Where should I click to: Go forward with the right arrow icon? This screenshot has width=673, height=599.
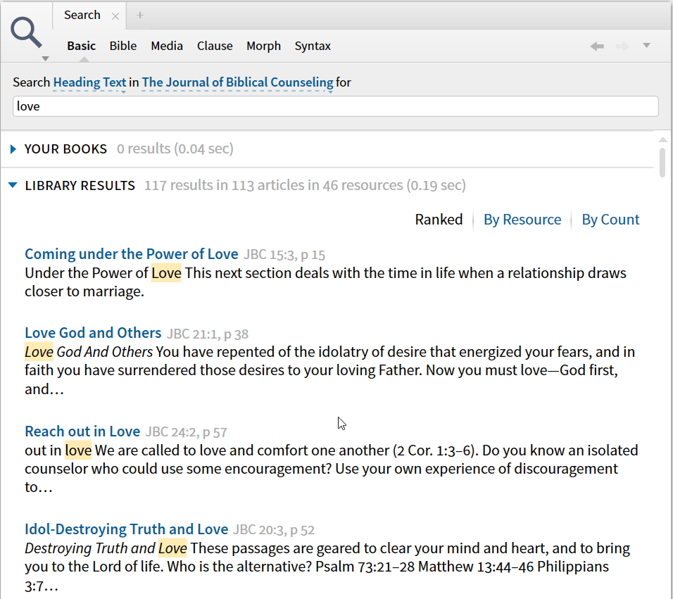pyautogui.click(x=622, y=46)
